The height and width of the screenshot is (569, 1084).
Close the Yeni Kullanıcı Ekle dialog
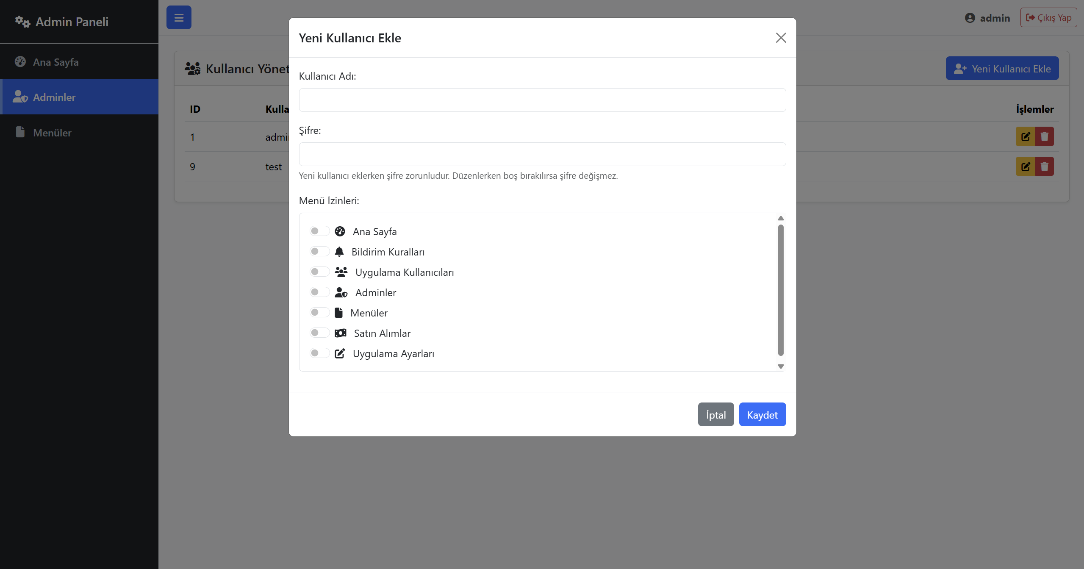781,38
